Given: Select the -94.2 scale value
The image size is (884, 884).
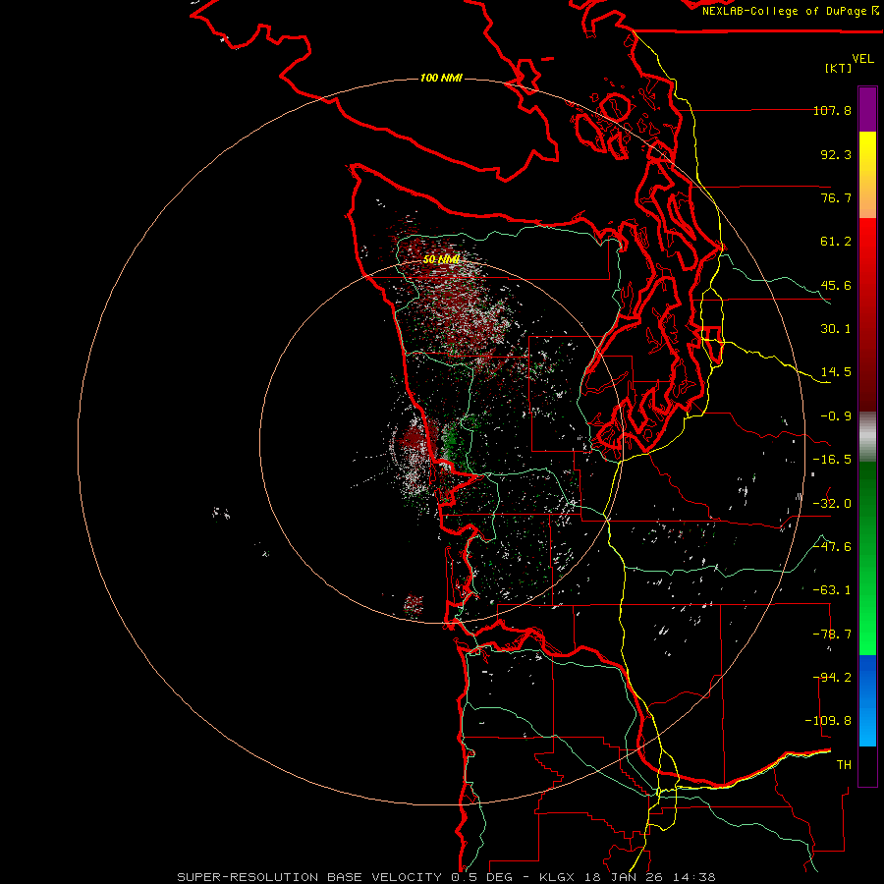Looking at the screenshot, I should click(x=832, y=678).
